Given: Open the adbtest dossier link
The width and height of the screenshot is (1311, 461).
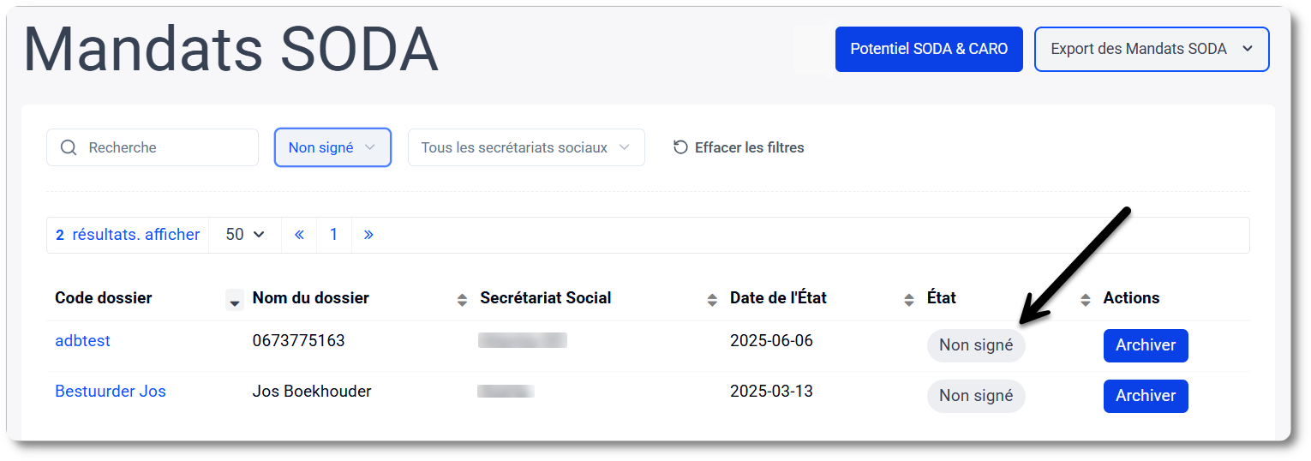Looking at the screenshot, I should click(83, 341).
